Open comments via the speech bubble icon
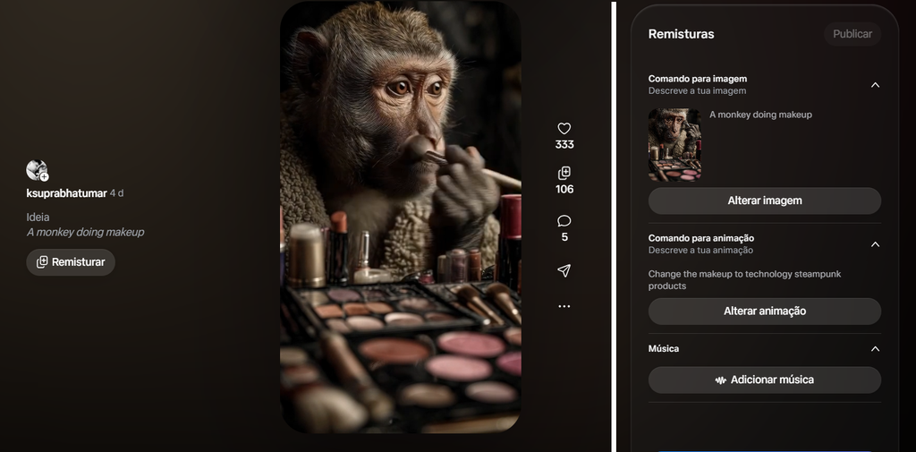The image size is (916, 452). tap(564, 221)
